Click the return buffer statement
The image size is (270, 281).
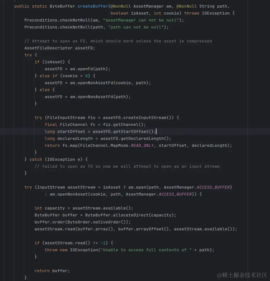(52, 271)
